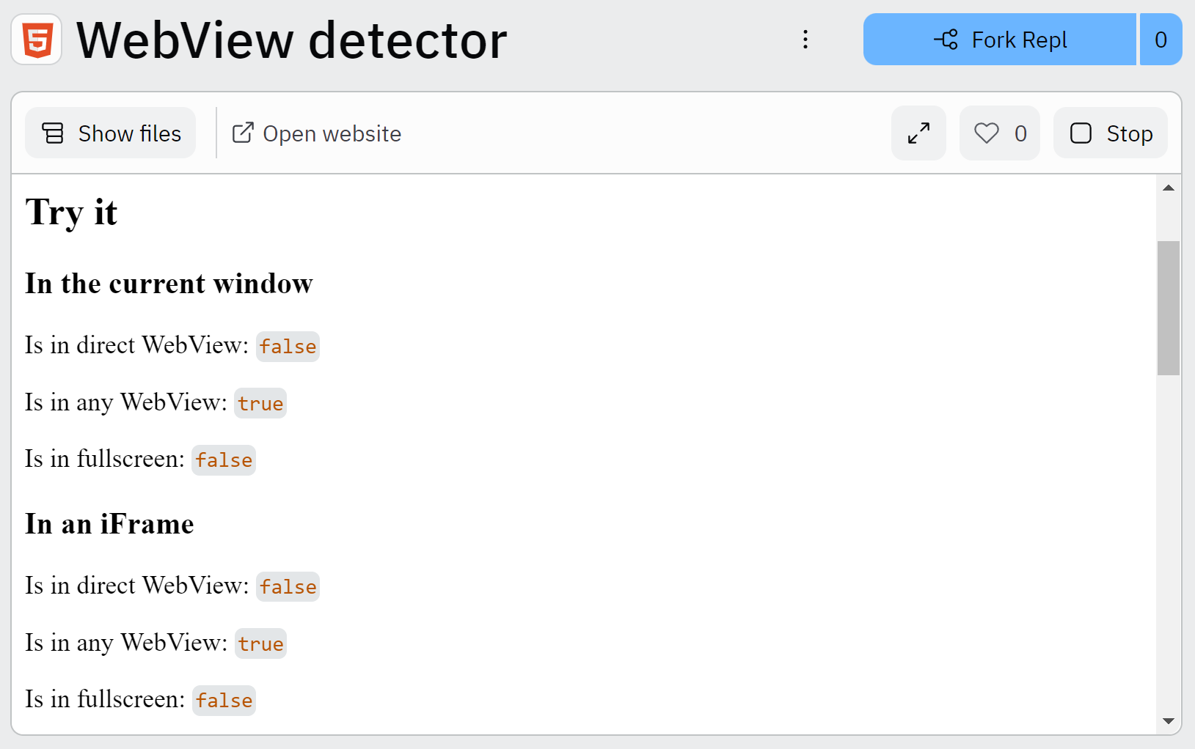Screen dimensions: 1195x749
Task: Open the website in a new tab
Action: pyautogui.click(x=315, y=133)
